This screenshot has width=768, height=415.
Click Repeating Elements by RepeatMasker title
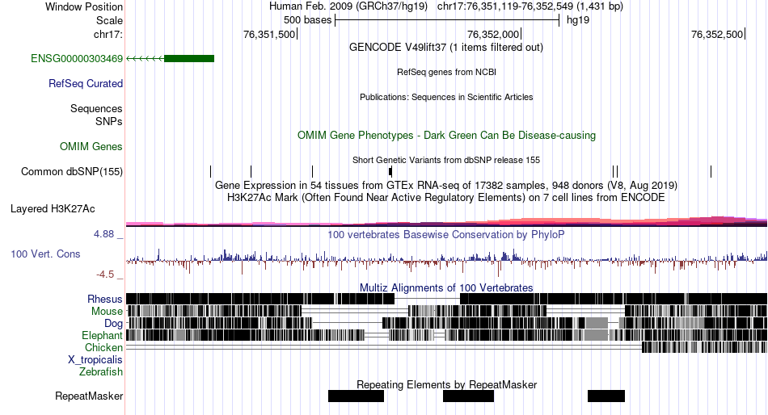click(447, 384)
